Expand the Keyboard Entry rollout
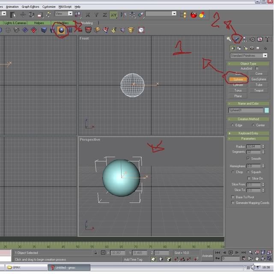The image size is (274, 274). pyautogui.click(x=248, y=133)
